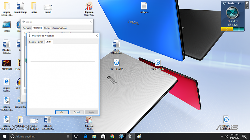Click the Task View button
This screenshot has height=140, width=250.
76,136
